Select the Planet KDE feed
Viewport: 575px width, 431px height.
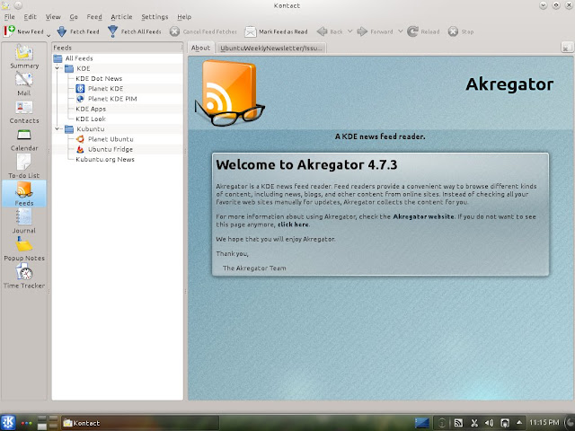[x=118, y=88]
